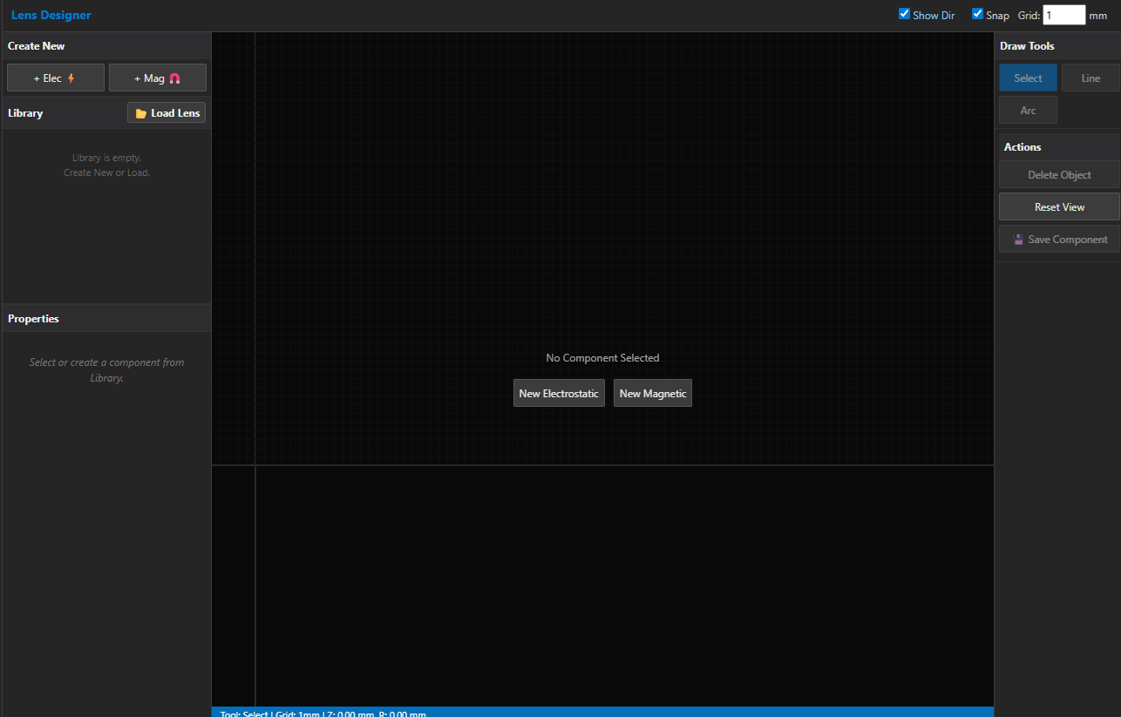Open the Load Lens folder button
Image resolution: width=1121 pixels, height=717 pixels.
coord(166,113)
